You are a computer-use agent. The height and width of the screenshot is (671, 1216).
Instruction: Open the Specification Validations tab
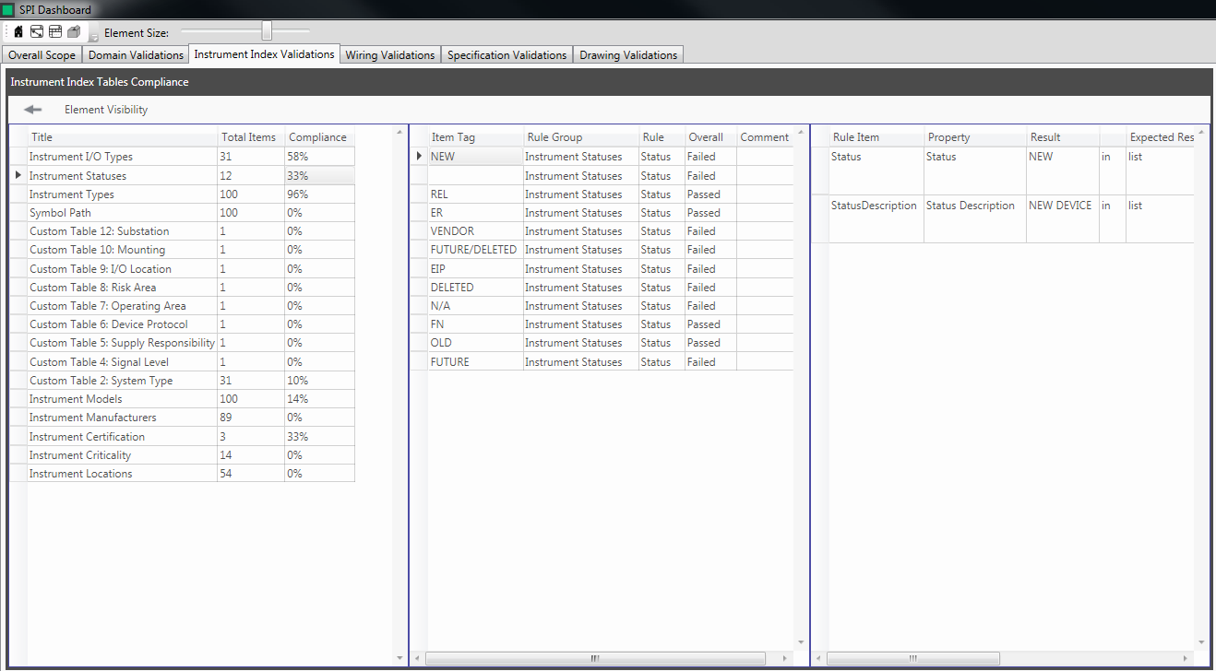[x=507, y=55]
